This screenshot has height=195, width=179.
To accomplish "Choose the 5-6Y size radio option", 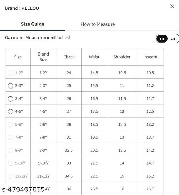I will 10,124.
